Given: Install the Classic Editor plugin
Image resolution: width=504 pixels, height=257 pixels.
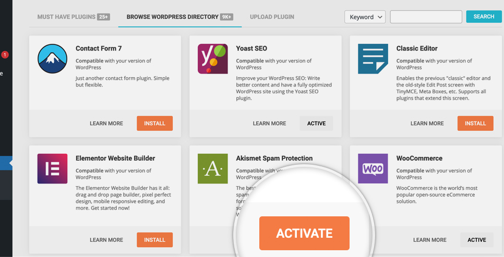Looking at the screenshot, I should [x=475, y=124].
